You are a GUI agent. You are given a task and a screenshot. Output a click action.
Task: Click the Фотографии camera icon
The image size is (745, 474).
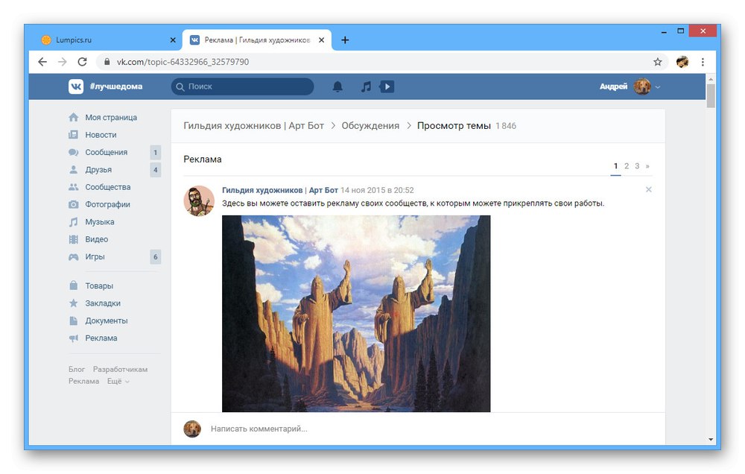[x=73, y=204]
